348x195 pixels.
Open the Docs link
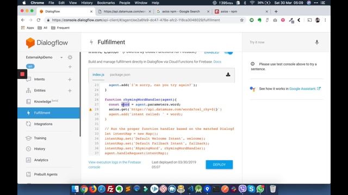(217, 62)
